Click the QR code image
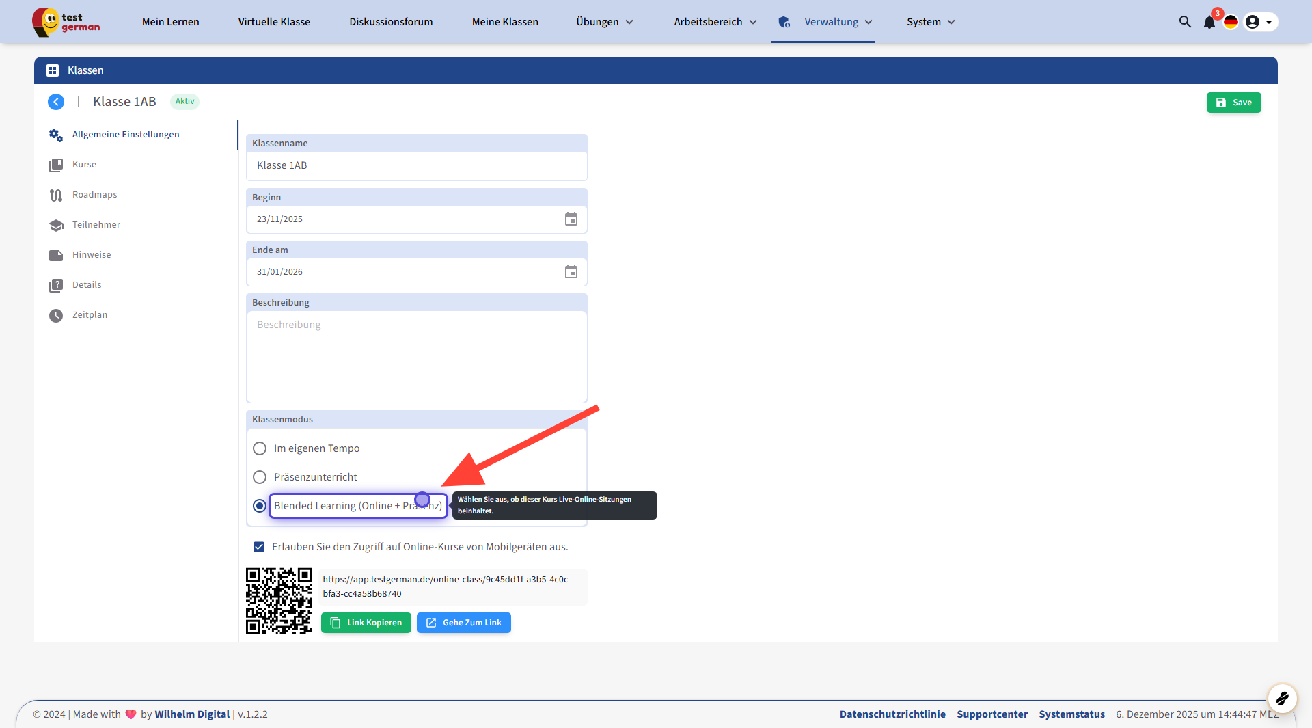 [279, 601]
